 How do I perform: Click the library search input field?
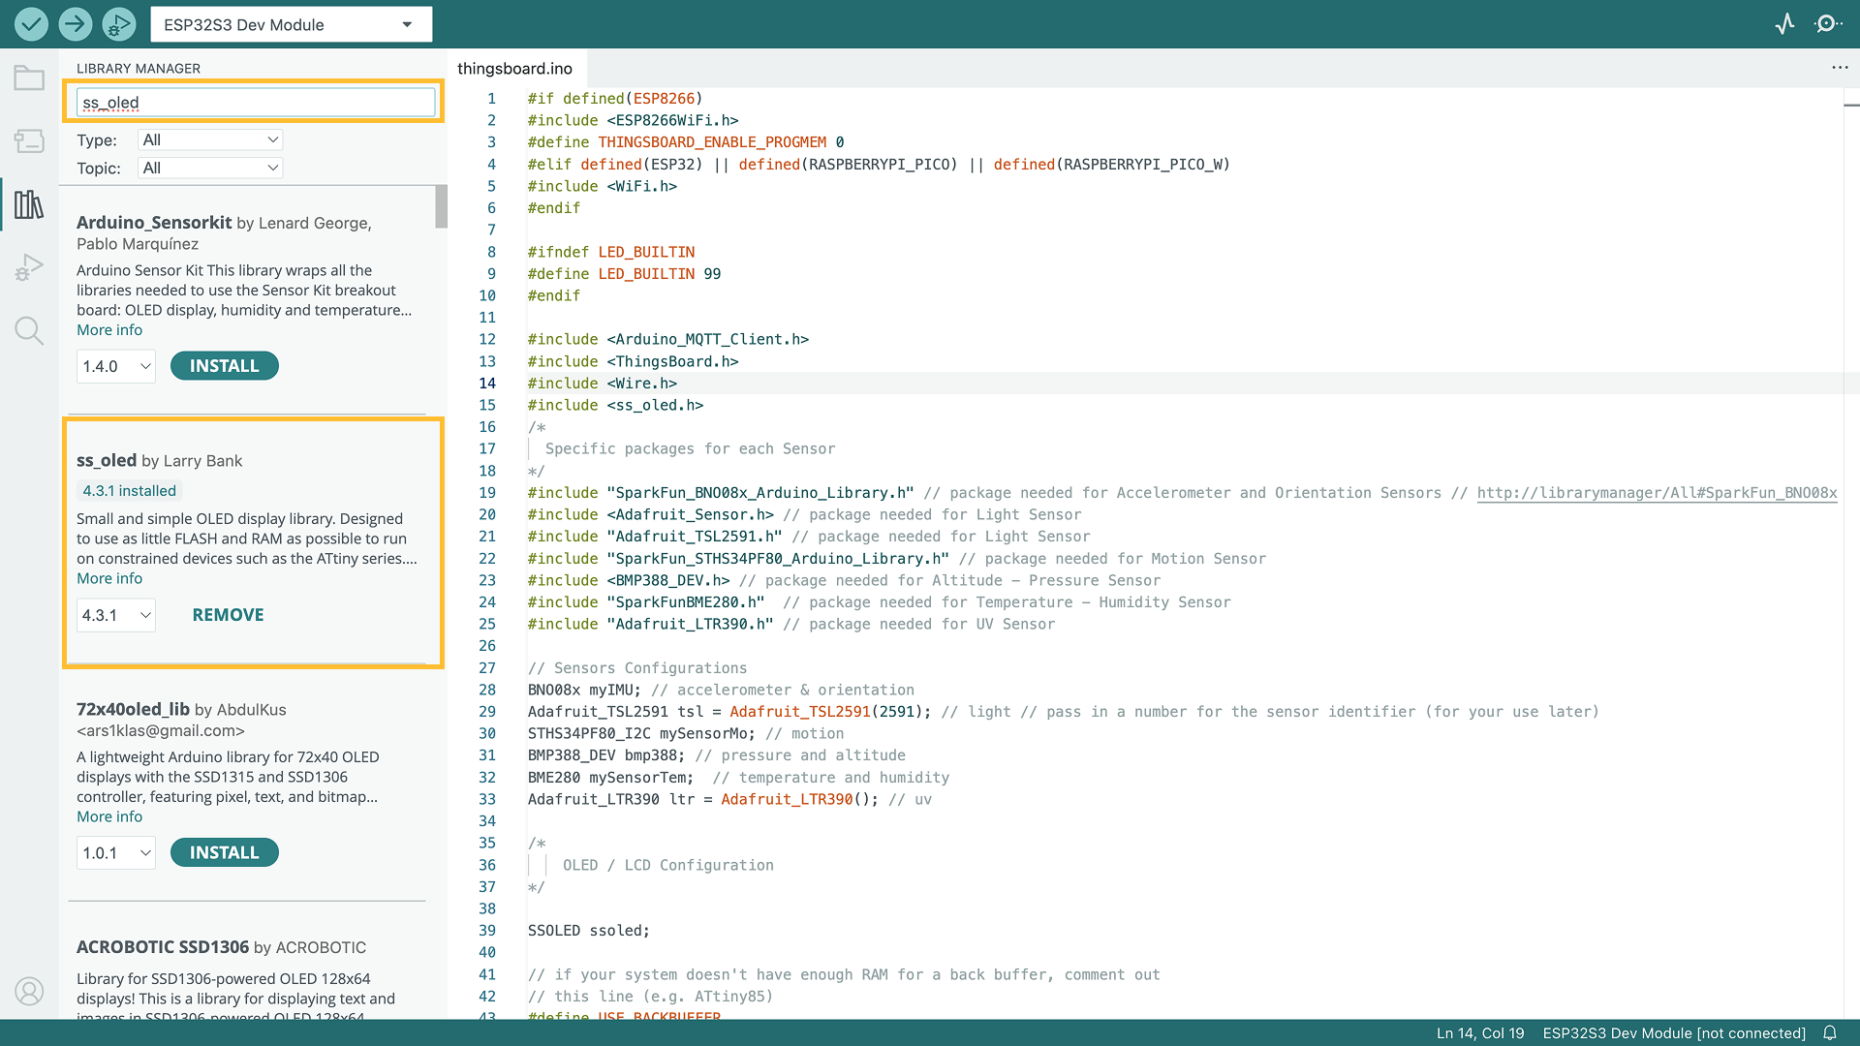[x=256, y=103]
